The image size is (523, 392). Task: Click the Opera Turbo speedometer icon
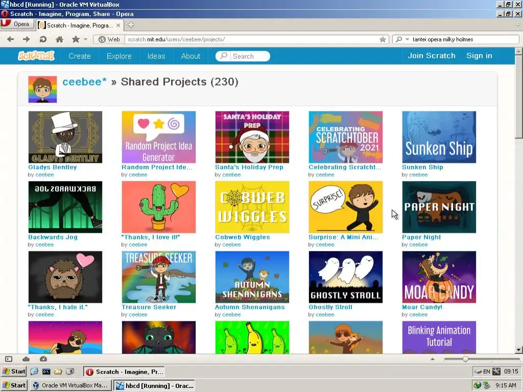click(43, 359)
